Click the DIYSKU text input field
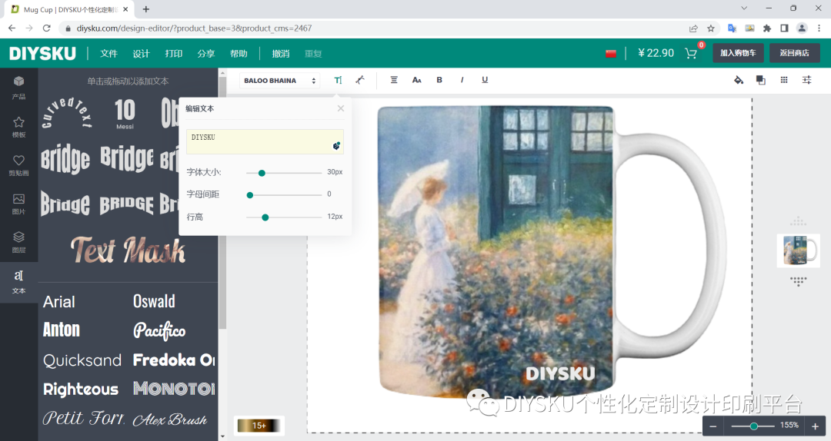 click(x=265, y=141)
